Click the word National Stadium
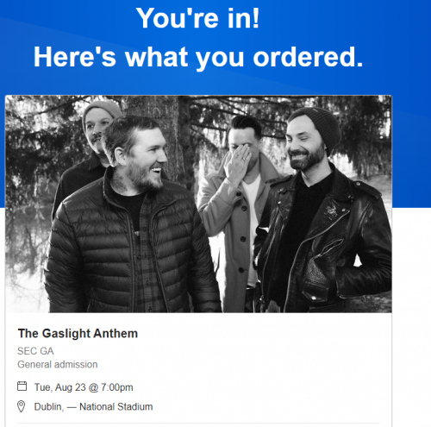 pos(116,407)
